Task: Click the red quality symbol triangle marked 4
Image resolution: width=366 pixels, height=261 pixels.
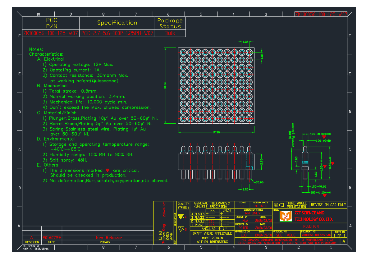Action: (181, 217)
